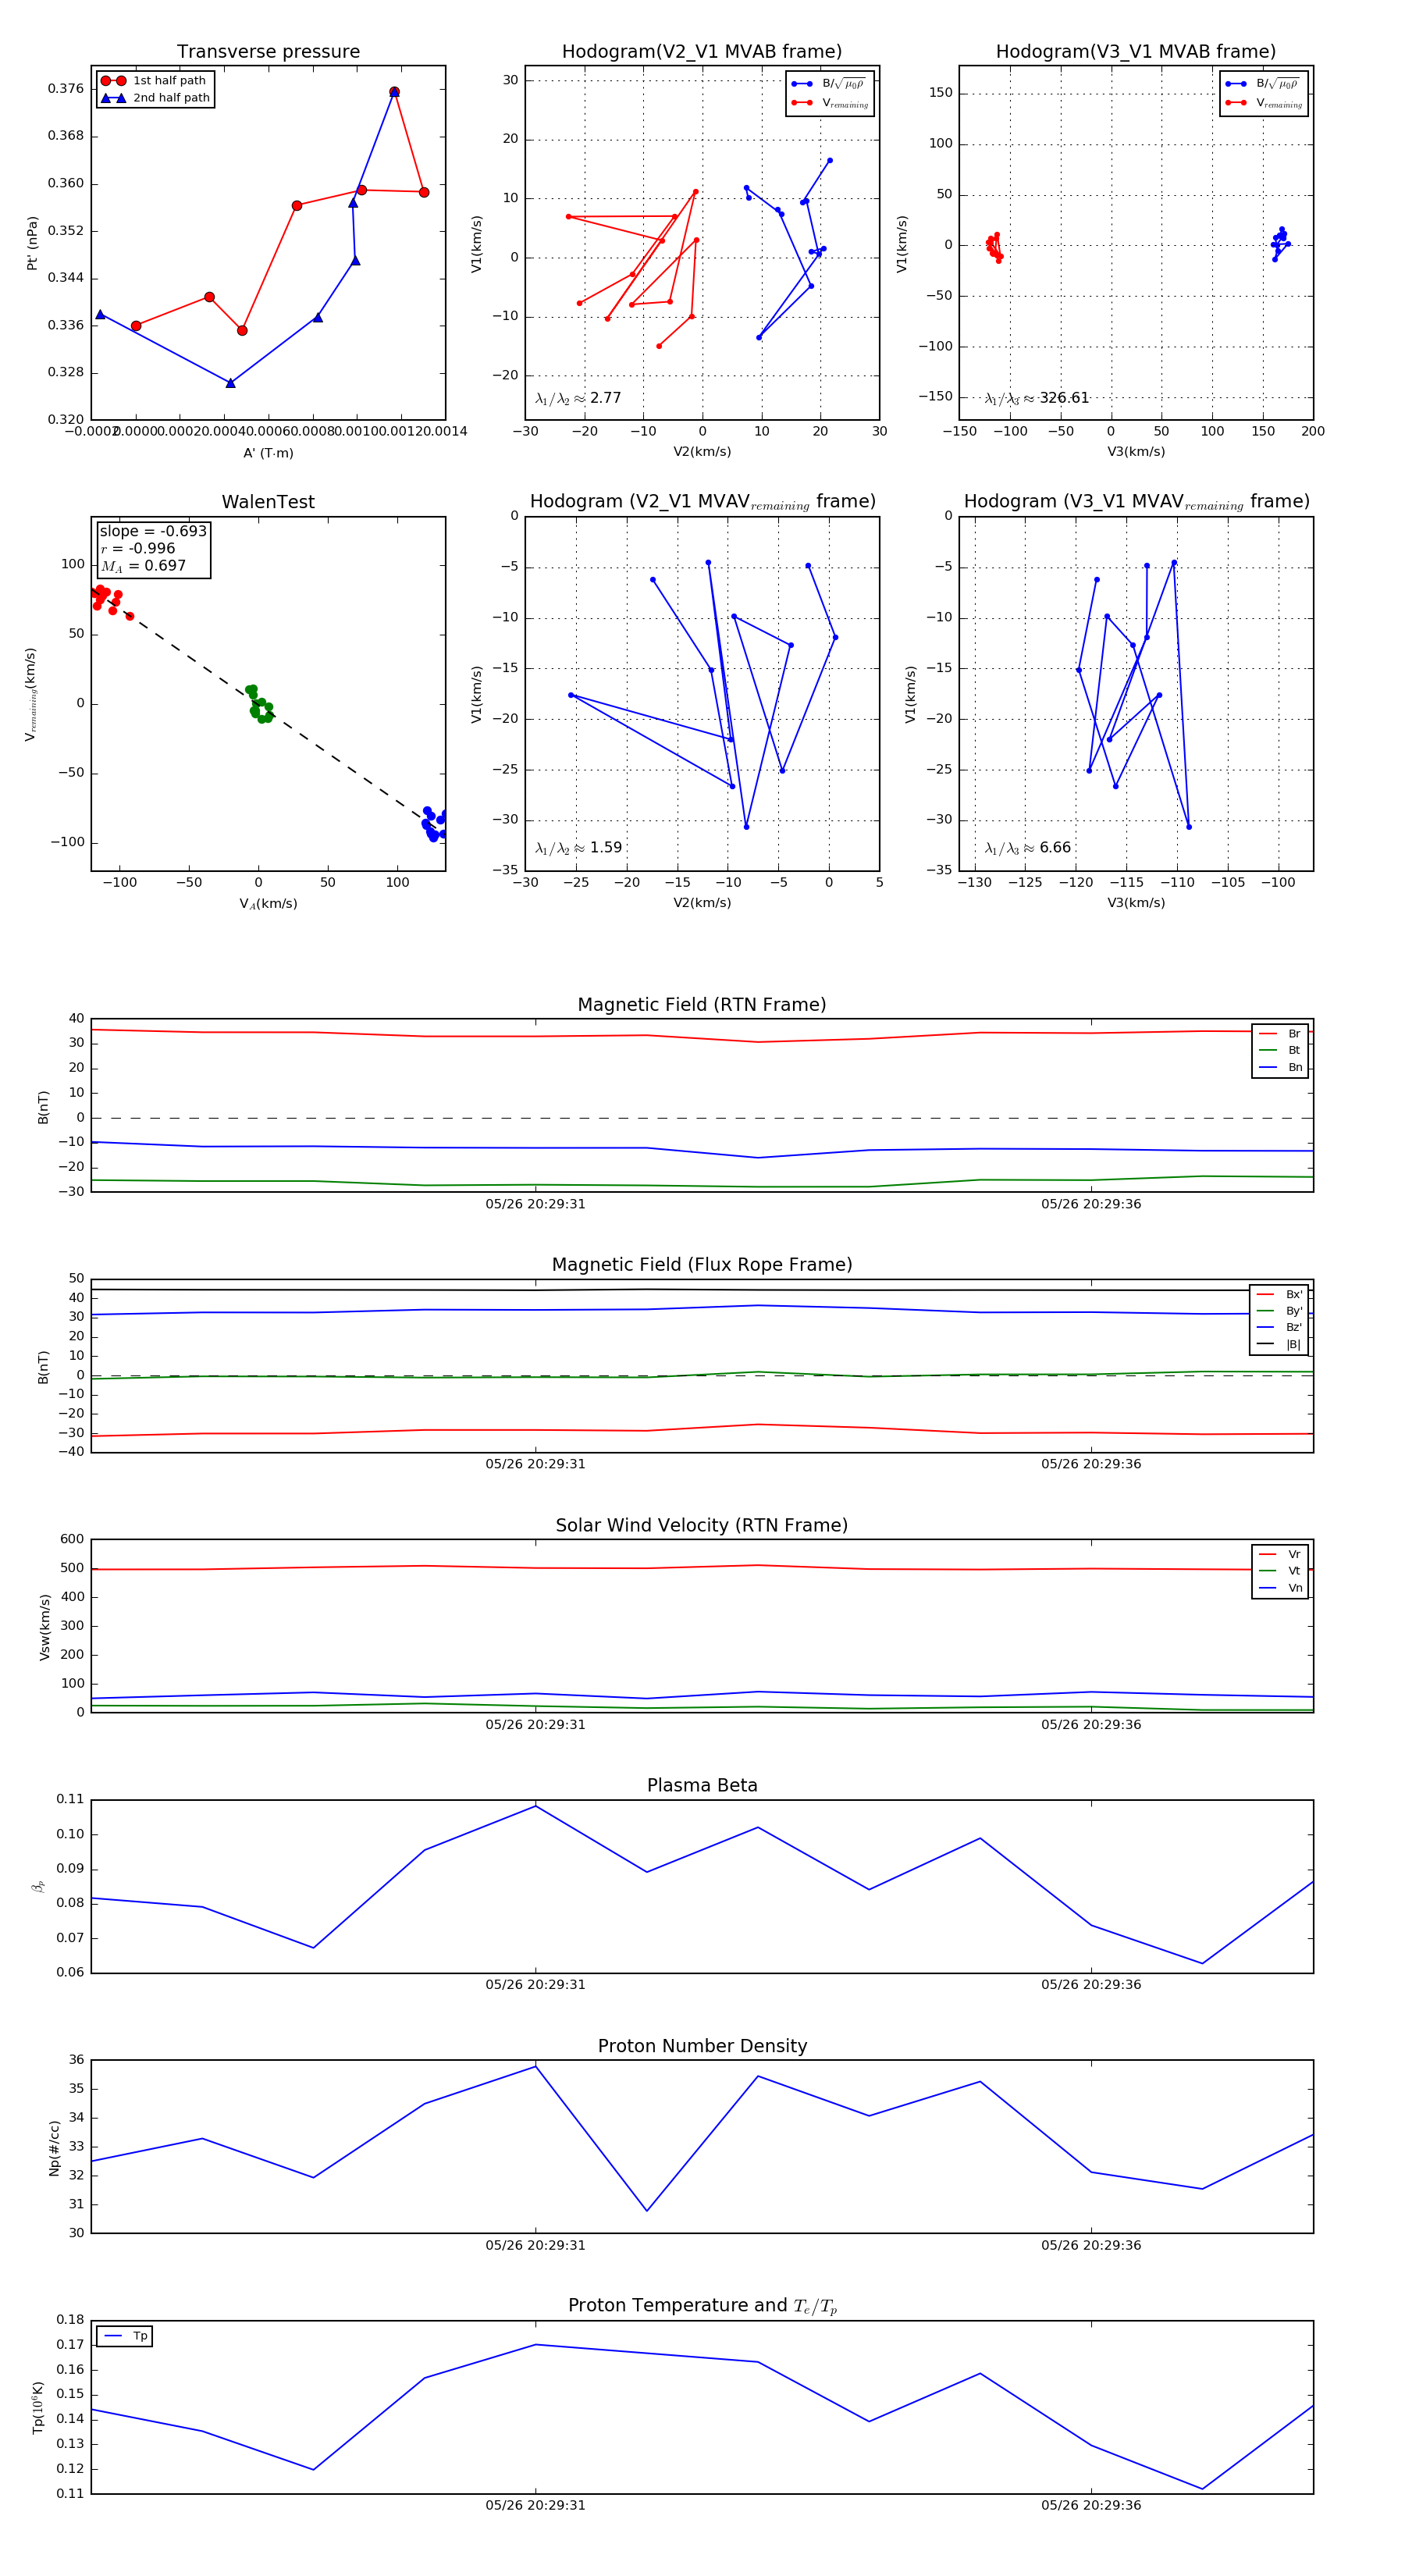This screenshot has height=2576, width=1405.
Task: Click the Bz' legend entry
Action: 1279,1327
